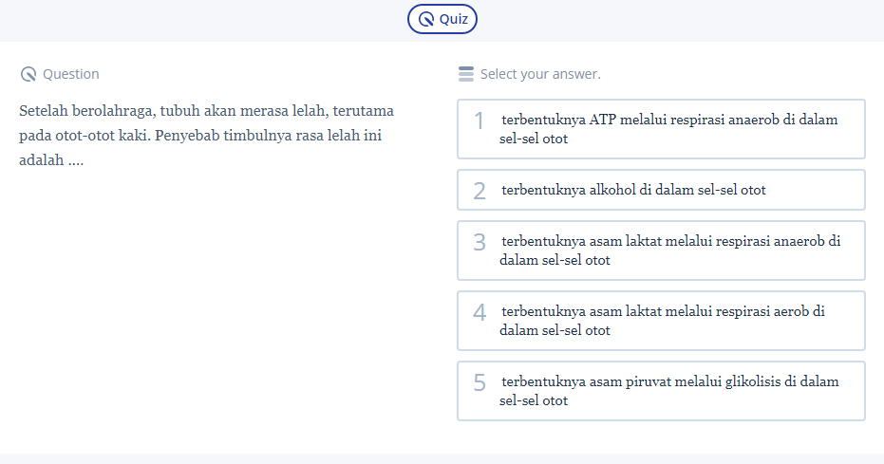Click the number 2 on the second answer
The width and height of the screenshot is (884, 464).
(x=480, y=191)
